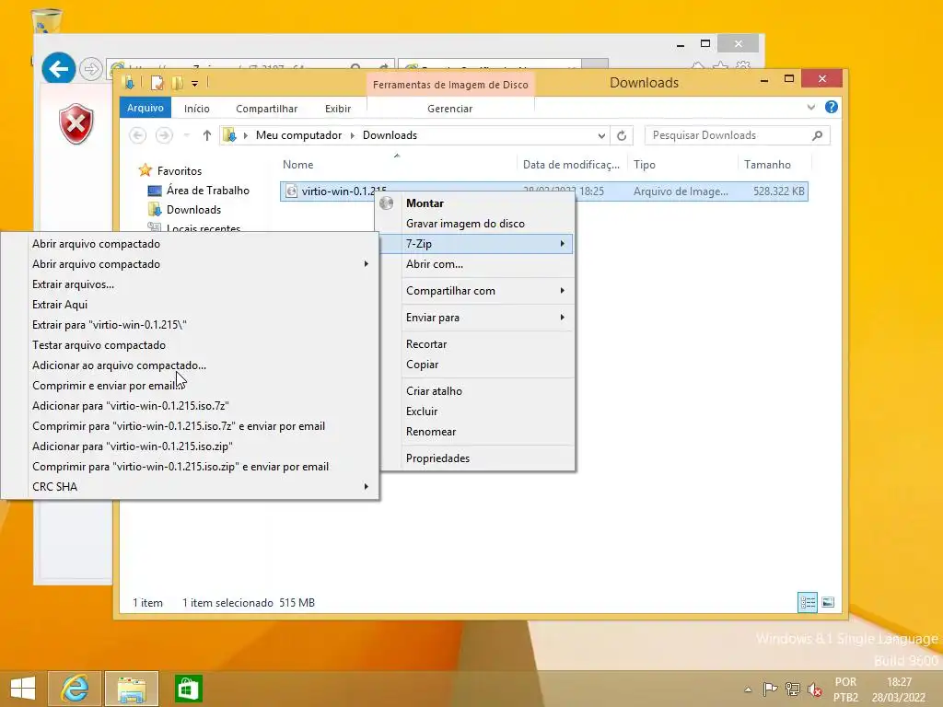Click Meu computador in the address path

tap(299, 135)
